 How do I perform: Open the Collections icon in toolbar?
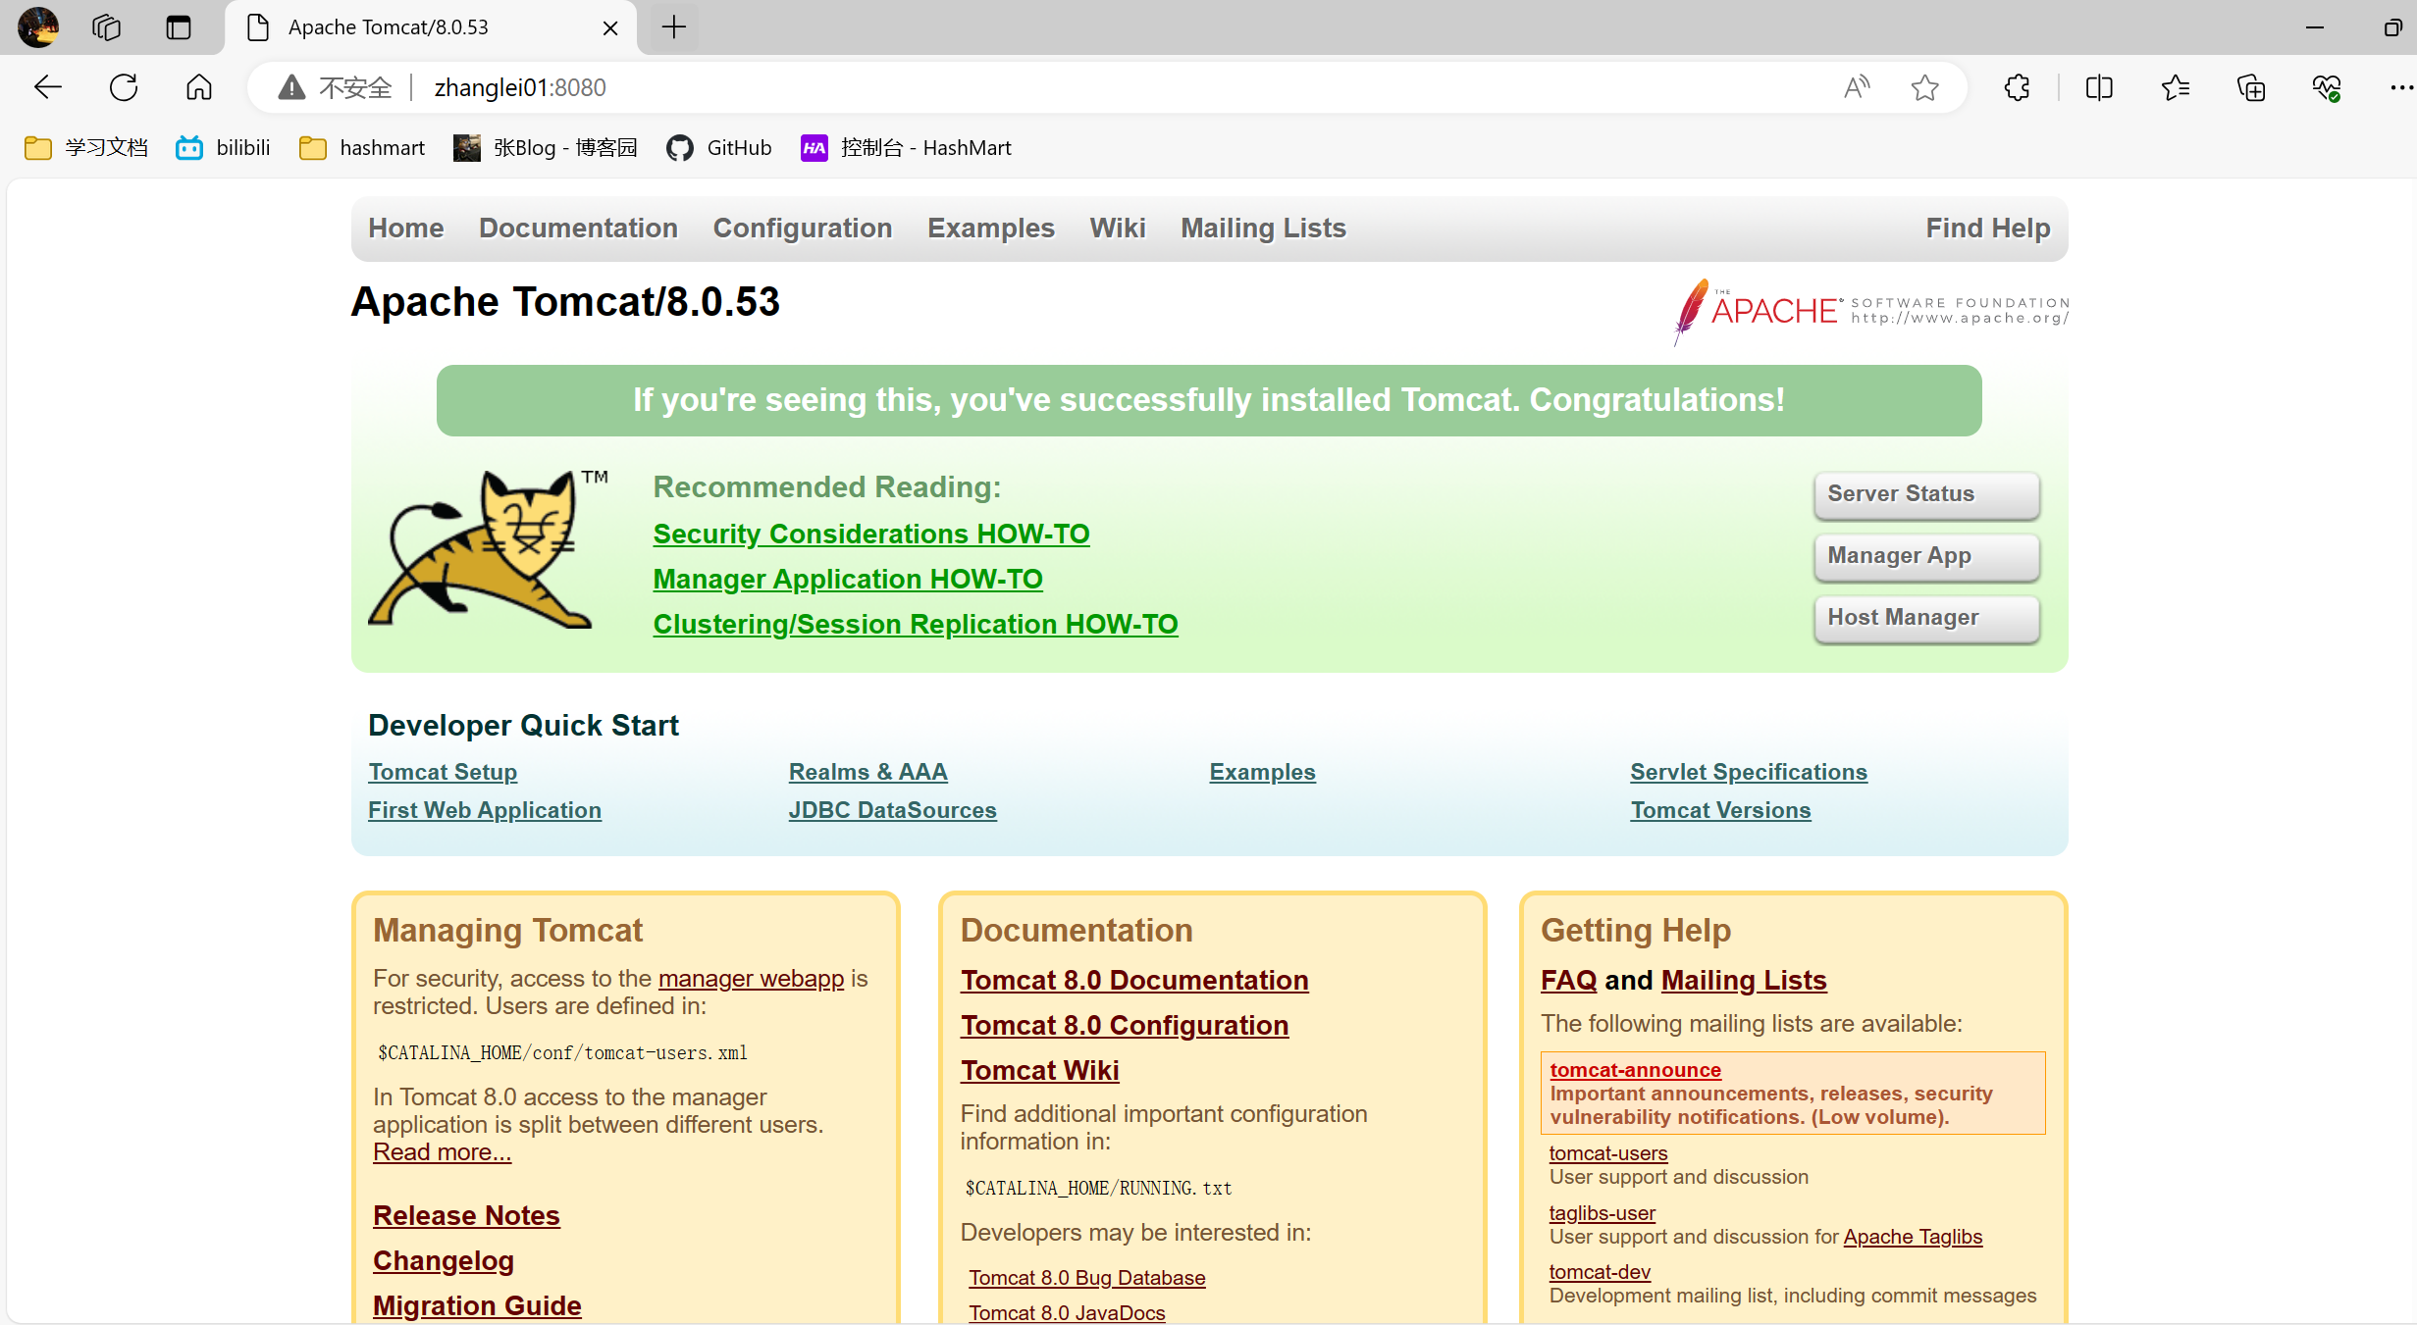(x=2250, y=87)
